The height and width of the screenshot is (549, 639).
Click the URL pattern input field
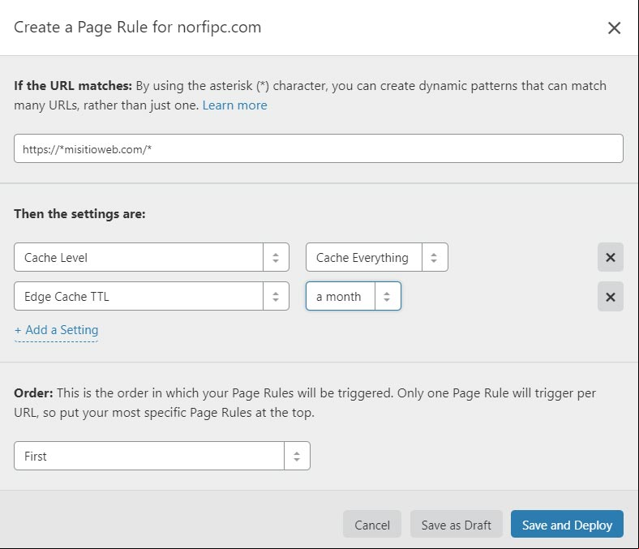click(x=319, y=148)
